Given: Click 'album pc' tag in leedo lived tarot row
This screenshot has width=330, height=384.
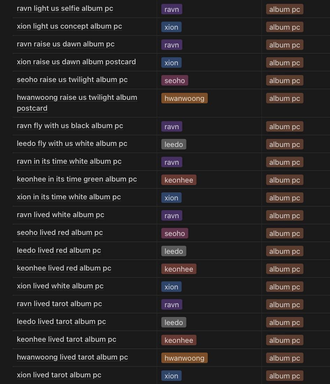Looking at the screenshot, I should (x=285, y=323).
